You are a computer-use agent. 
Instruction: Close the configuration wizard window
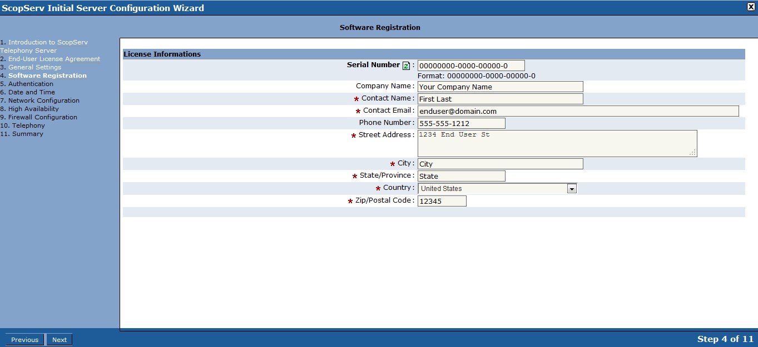[x=751, y=7]
